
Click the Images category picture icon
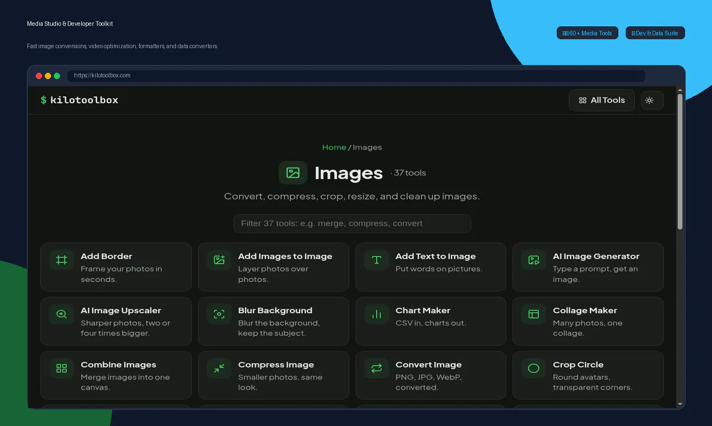(293, 173)
